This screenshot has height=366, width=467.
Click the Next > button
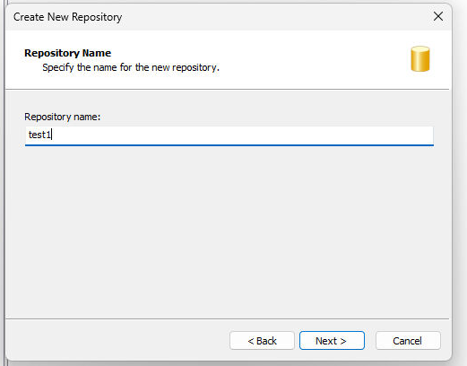(x=332, y=340)
